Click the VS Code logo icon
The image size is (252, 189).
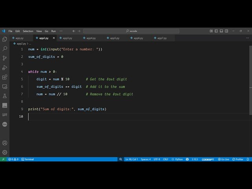pos(4,31)
